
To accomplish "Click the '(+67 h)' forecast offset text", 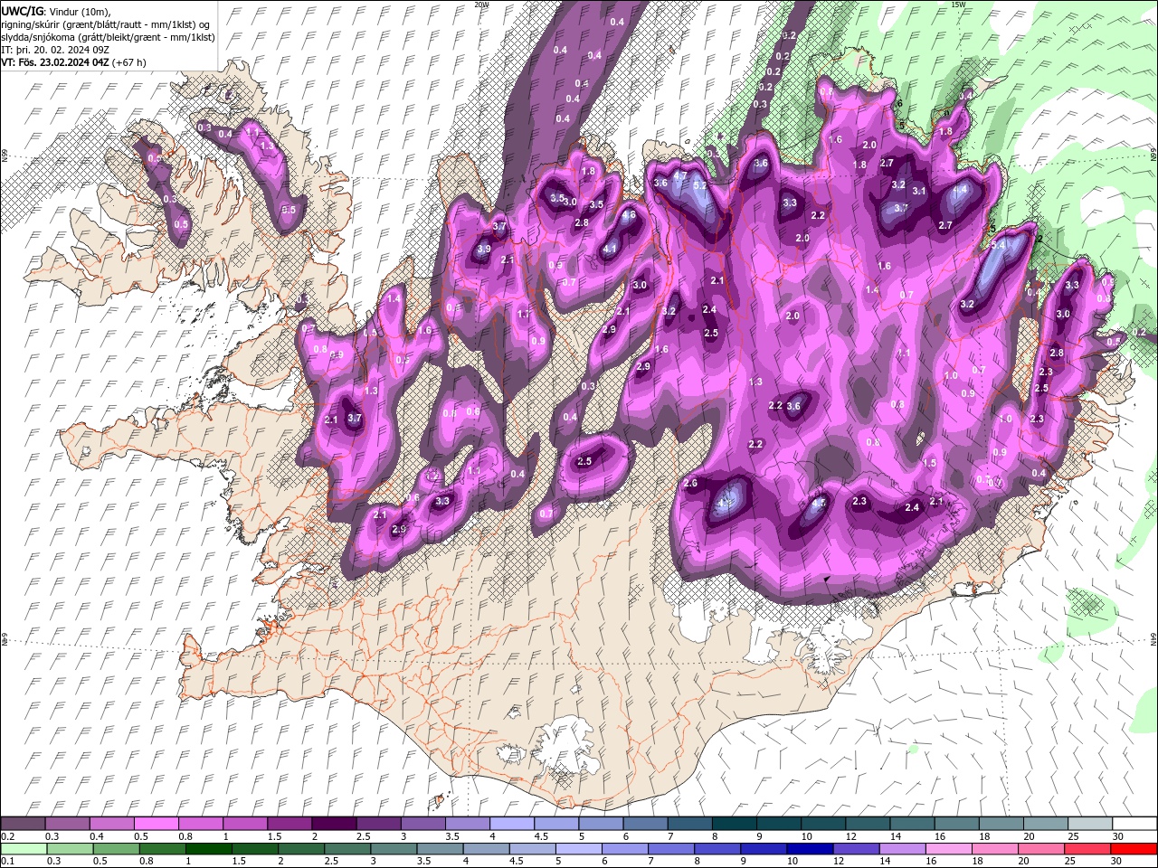I will (x=129, y=62).
